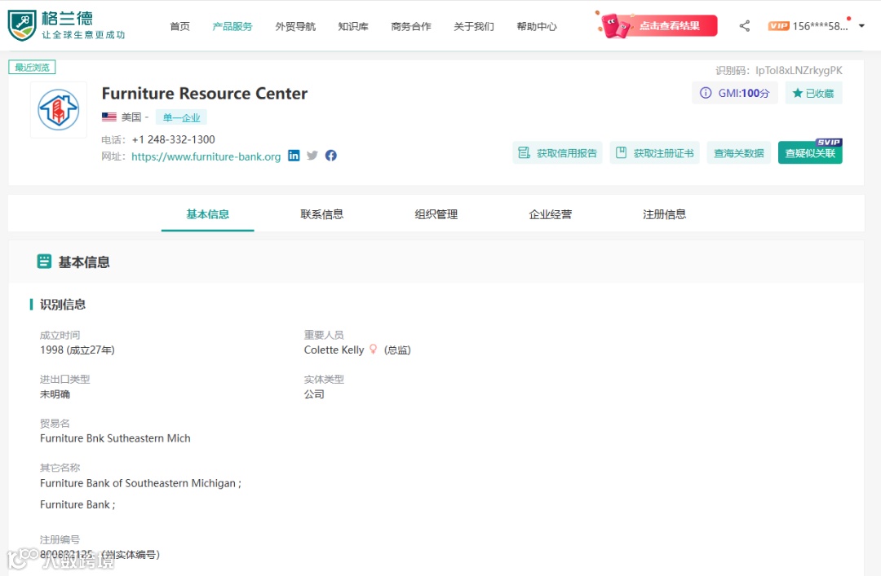
Task: Click 获取注册证书 button
Action: click(654, 152)
